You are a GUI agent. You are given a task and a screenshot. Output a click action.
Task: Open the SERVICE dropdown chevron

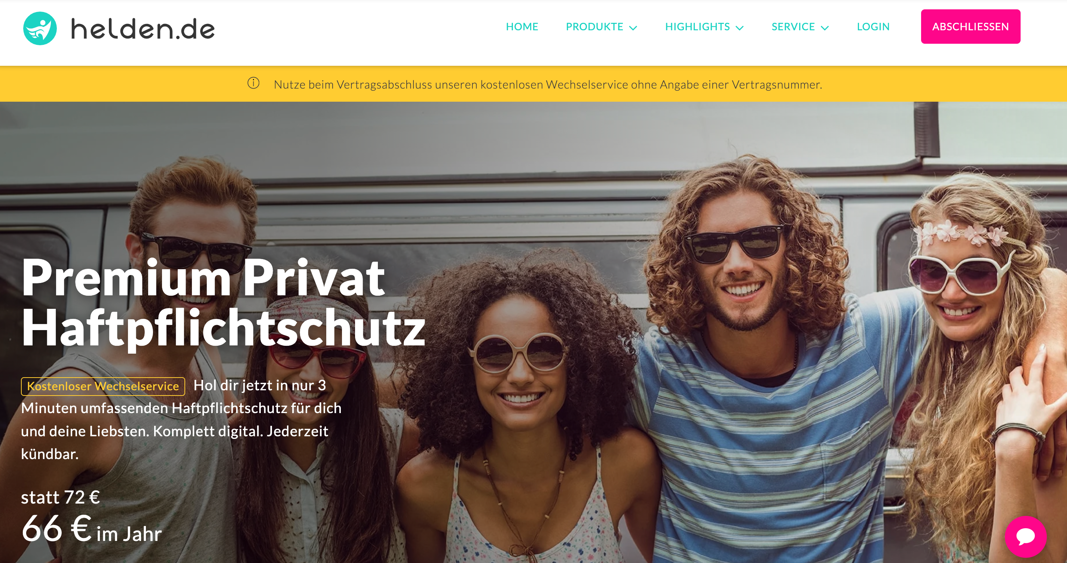tap(825, 28)
